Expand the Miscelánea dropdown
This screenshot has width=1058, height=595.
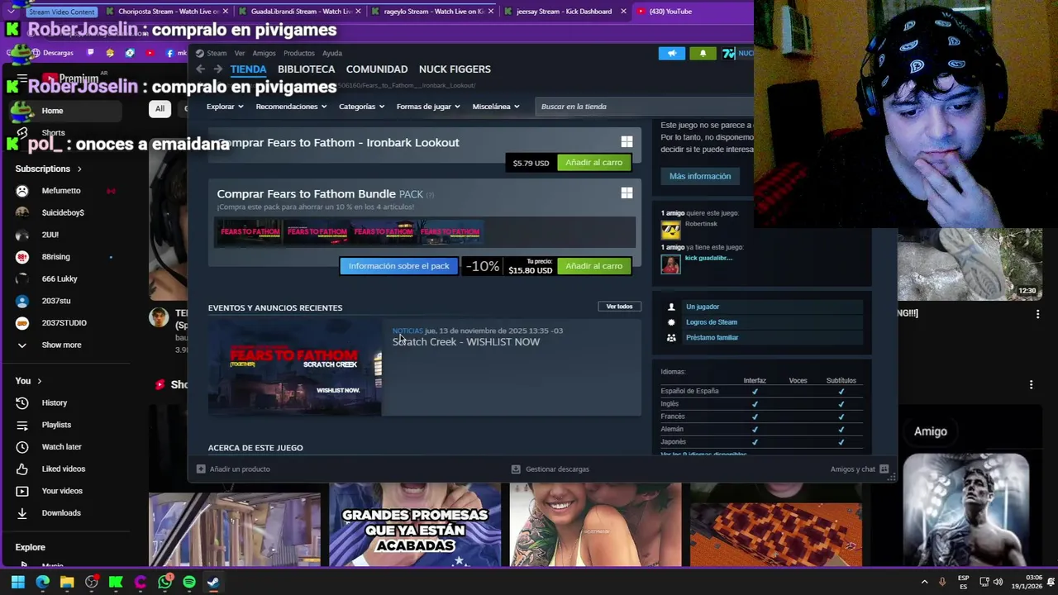(496, 107)
